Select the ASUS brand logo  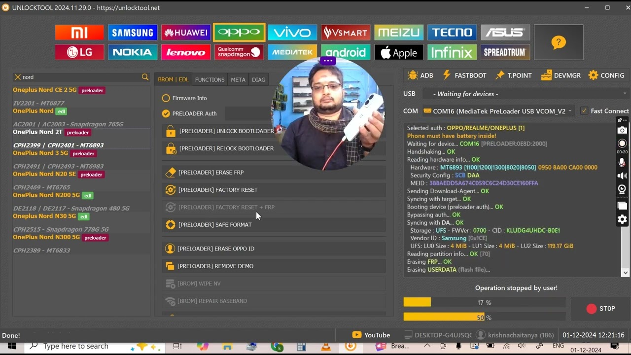coord(505,33)
